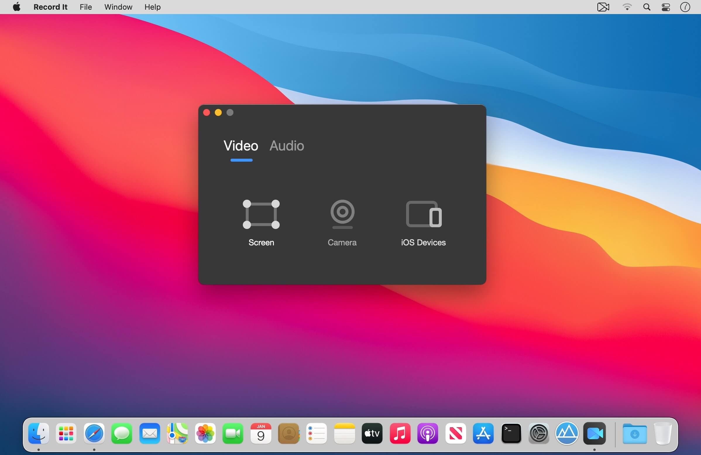Select the Video tab
701x455 pixels.
(x=240, y=146)
